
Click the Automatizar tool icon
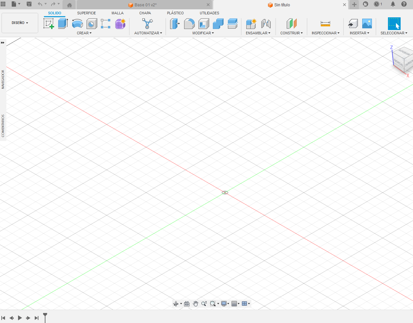click(x=147, y=24)
